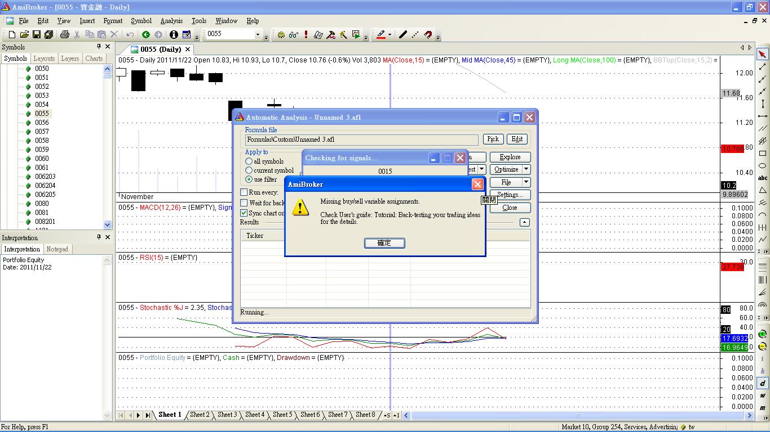The width and height of the screenshot is (770, 432).
Task: Open file using the folder toolbar icon
Action: [24, 34]
